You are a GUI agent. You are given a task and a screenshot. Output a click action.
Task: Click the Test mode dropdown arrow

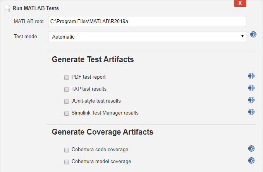click(242, 36)
